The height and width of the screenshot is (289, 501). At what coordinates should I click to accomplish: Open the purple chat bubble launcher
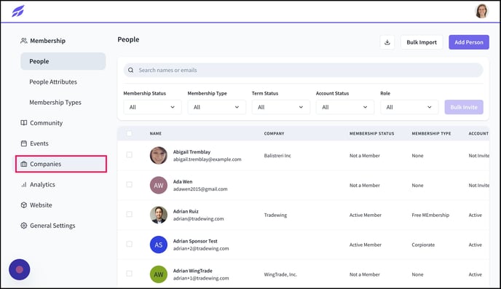point(20,269)
